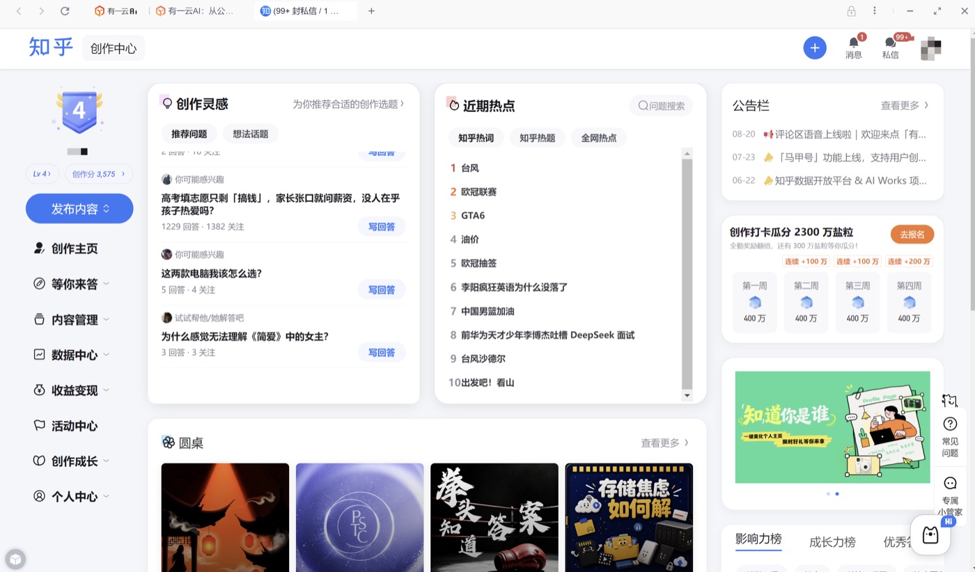Viewport: 975px width, 572px height.
Task: Click the 创作分 3,575 pill
Action: (x=99, y=174)
